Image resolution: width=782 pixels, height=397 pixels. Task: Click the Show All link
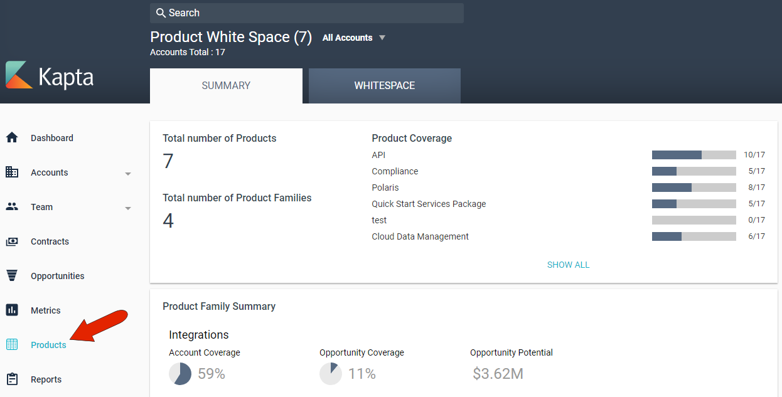pyautogui.click(x=568, y=265)
